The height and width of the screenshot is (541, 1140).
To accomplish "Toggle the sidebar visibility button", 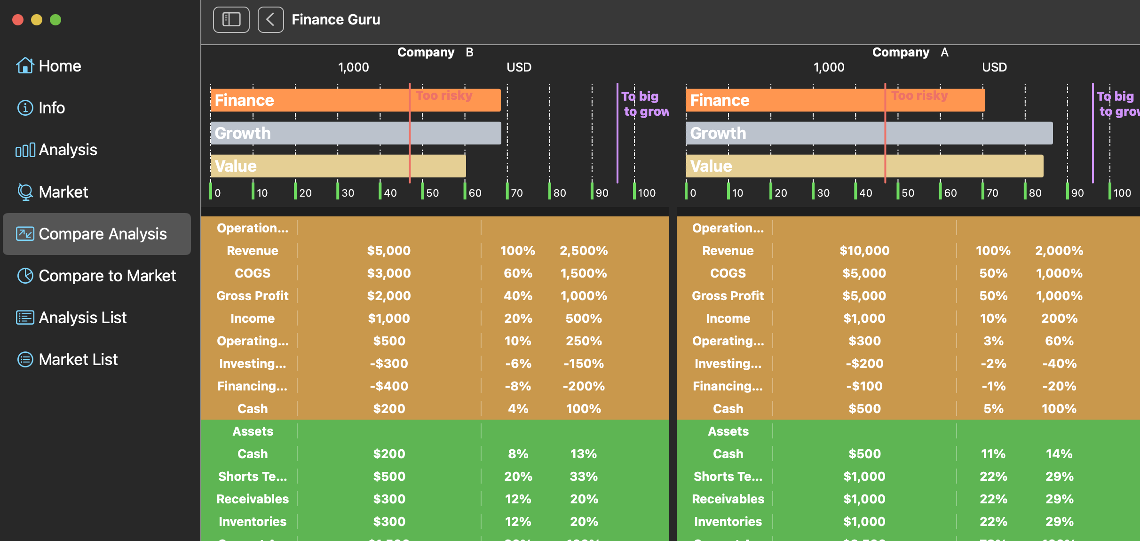I will (x=231, y=20).
